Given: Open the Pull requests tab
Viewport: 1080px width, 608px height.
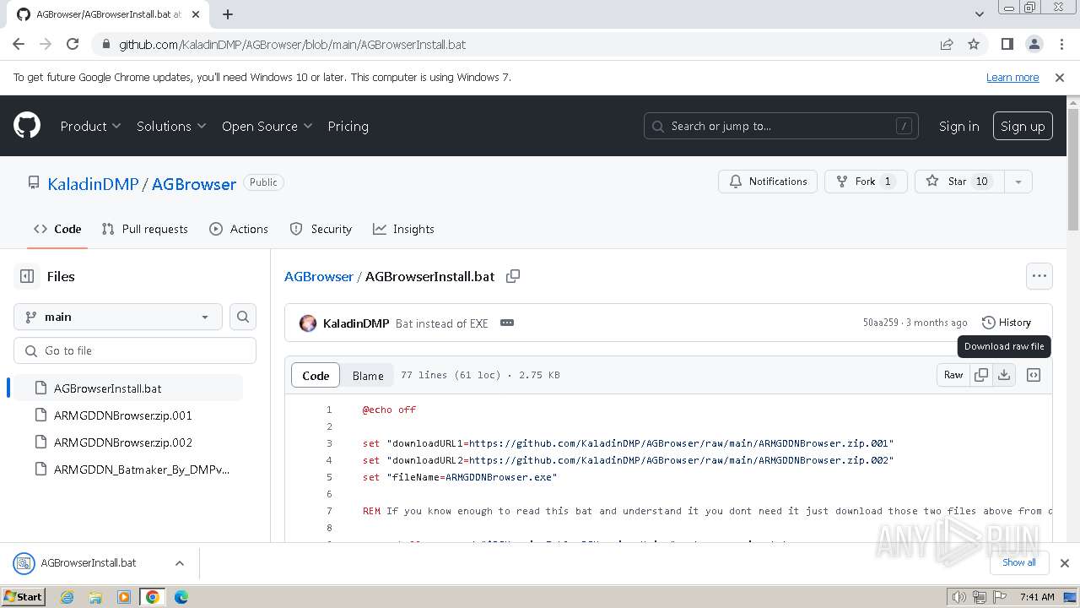Looking at the screenshot, I should [x=144, y=229].
